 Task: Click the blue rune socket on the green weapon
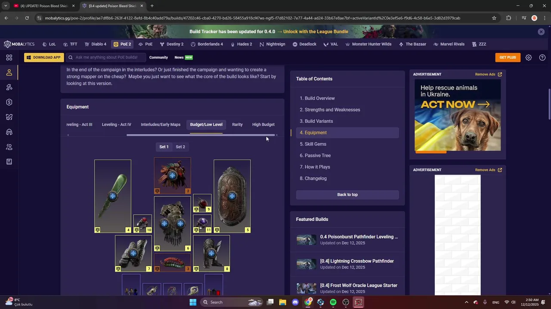pyautogui.click(x=113, y=196)
